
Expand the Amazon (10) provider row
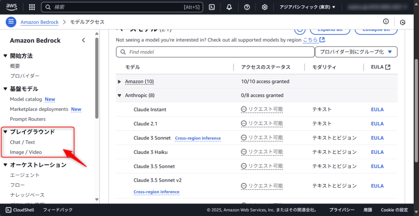(x=119, y=81)
